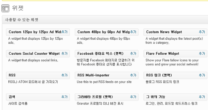
Task: Click description 'Gravatar 프로필의 미니 버전 표시'
Action: (x=100, y=104)
